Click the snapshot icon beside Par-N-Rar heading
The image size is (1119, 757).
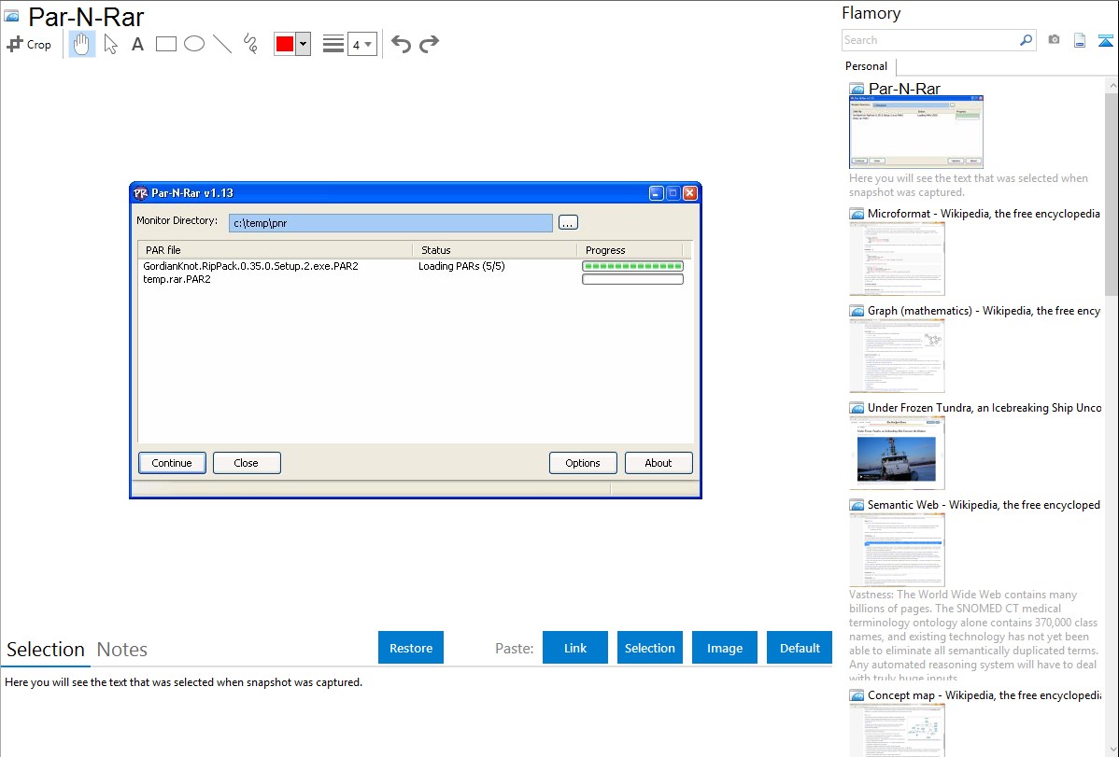11,16
